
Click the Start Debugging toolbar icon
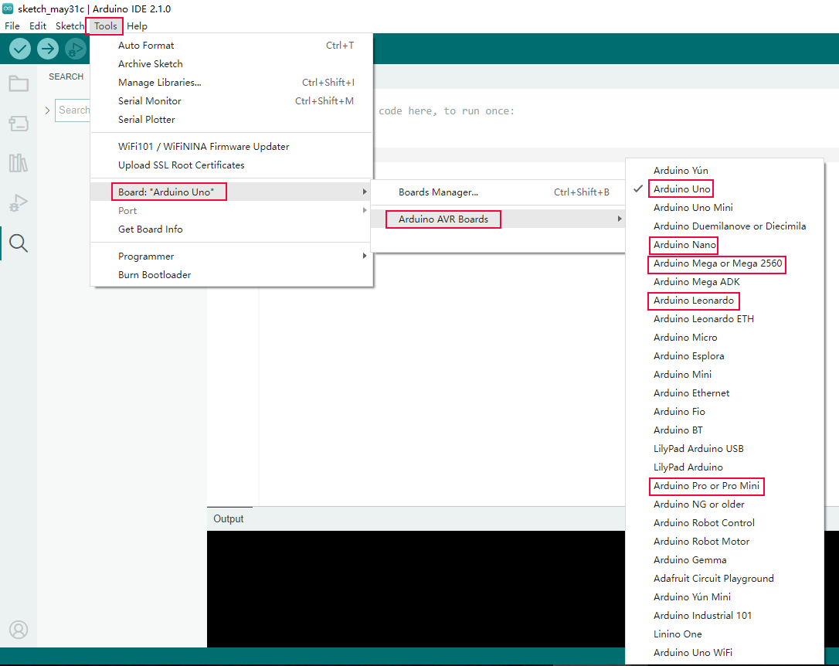[76, 49]
